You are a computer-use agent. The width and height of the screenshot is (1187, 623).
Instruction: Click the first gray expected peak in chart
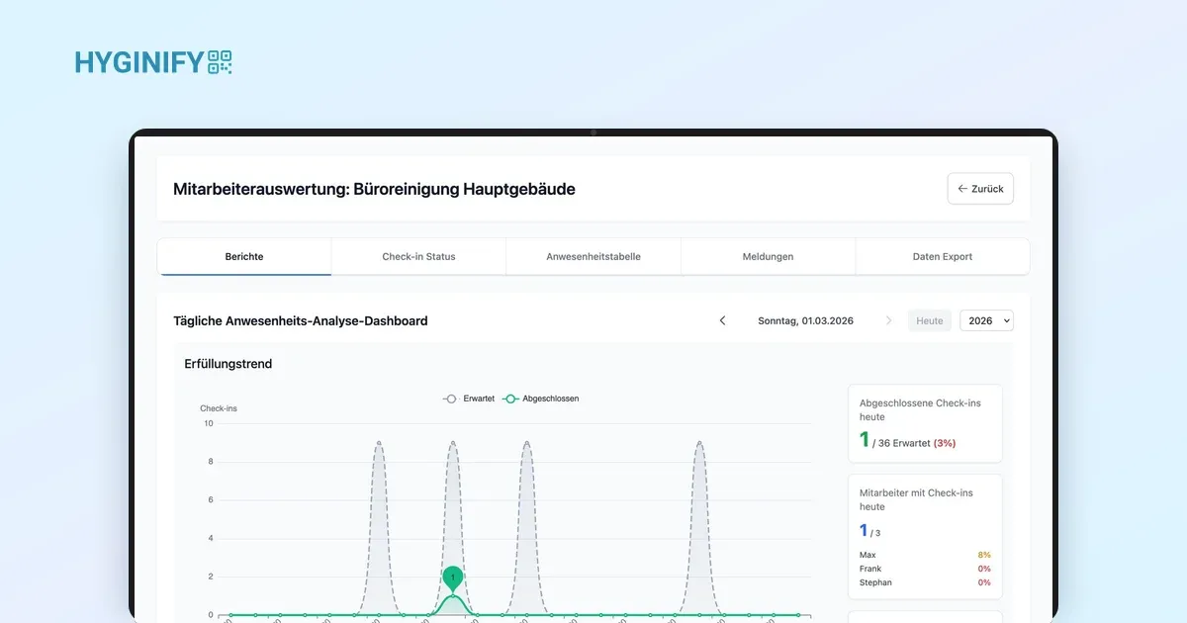click(x=378, y=444)
